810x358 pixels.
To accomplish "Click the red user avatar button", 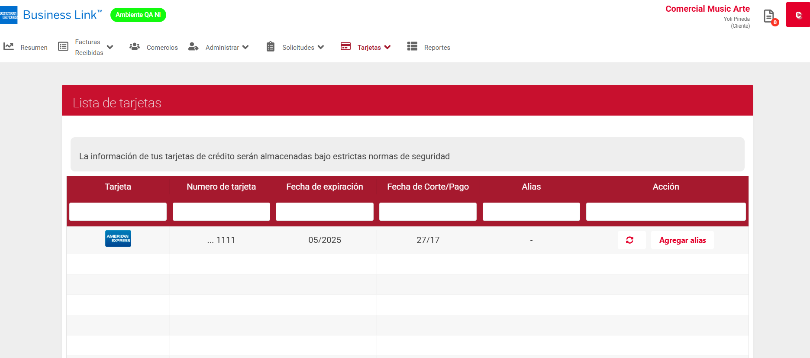I will click(x=797, y=15).
